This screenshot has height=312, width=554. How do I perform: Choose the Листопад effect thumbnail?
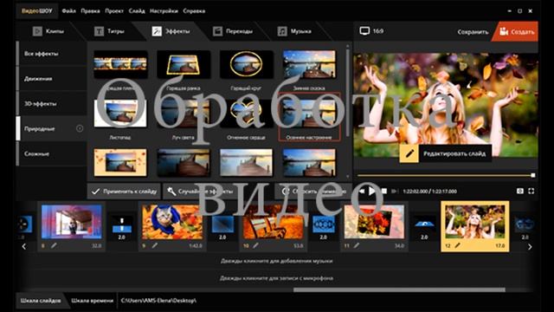(x=120, y=114)
